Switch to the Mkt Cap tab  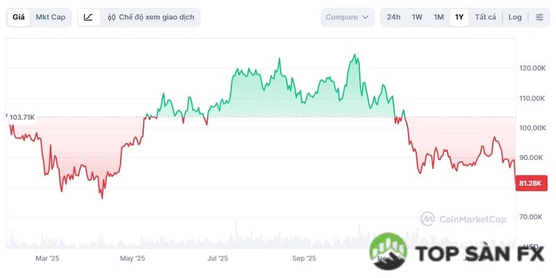[x=50, y=17]
